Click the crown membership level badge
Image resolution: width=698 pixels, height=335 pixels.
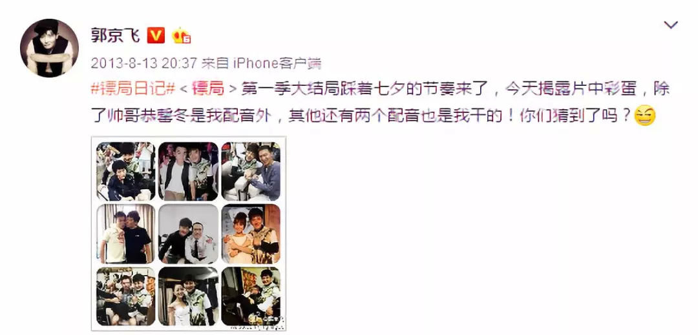click(181, 36)
